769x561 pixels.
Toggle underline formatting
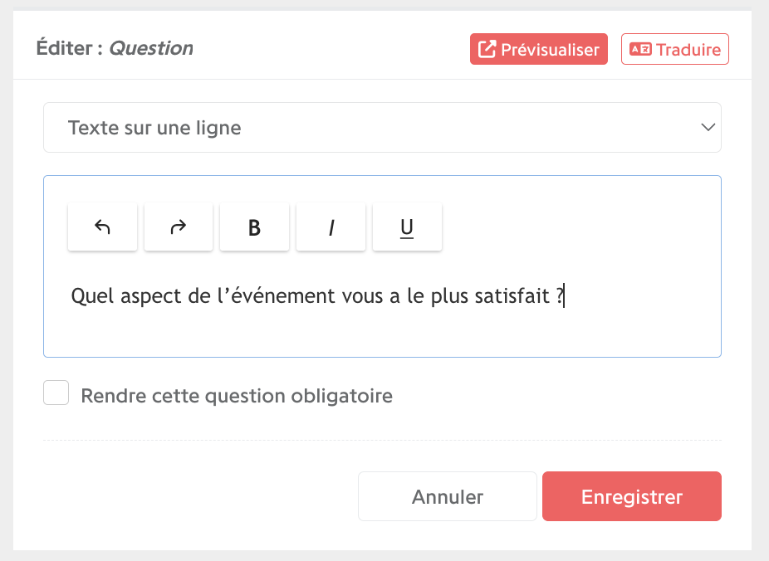(407, 227)
